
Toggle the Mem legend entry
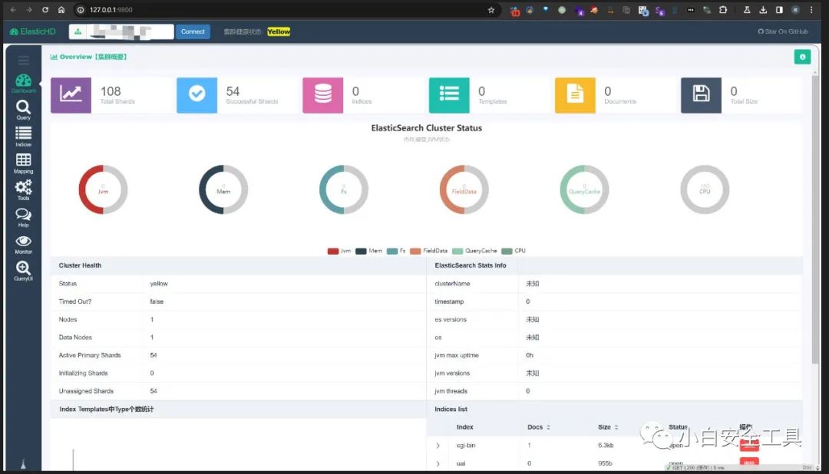pyautogui.click(x=368, y=251)
